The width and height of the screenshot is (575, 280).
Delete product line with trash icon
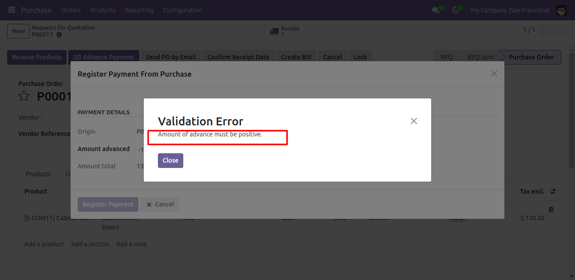pyautogui.click(x=551, y=210)
